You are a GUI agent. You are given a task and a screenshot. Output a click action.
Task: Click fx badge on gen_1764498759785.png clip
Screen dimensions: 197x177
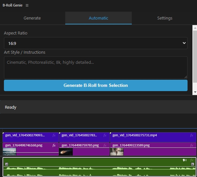point(105,145)
